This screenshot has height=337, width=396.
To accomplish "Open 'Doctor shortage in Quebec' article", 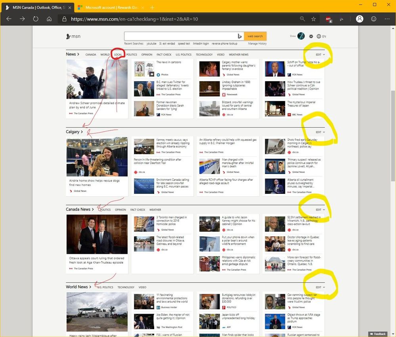I will pyautogui.click(x=303, y=241).
